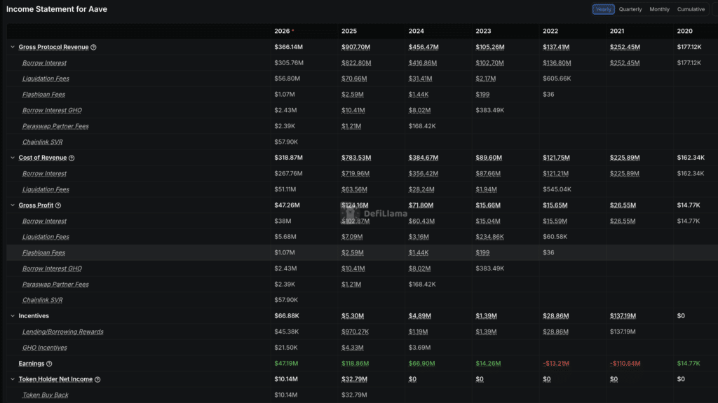This screenshot has width=718, height=403.
Task: Open the Token Holder Net Income link
Action: 55,379
